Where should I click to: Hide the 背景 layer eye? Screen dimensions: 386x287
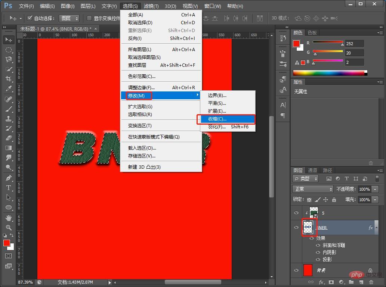click(x=296, y=270)
